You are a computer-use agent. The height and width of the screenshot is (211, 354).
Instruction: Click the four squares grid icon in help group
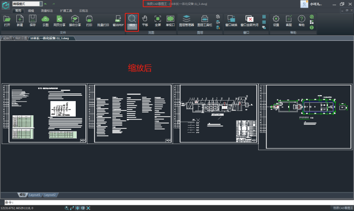[312, 22]
